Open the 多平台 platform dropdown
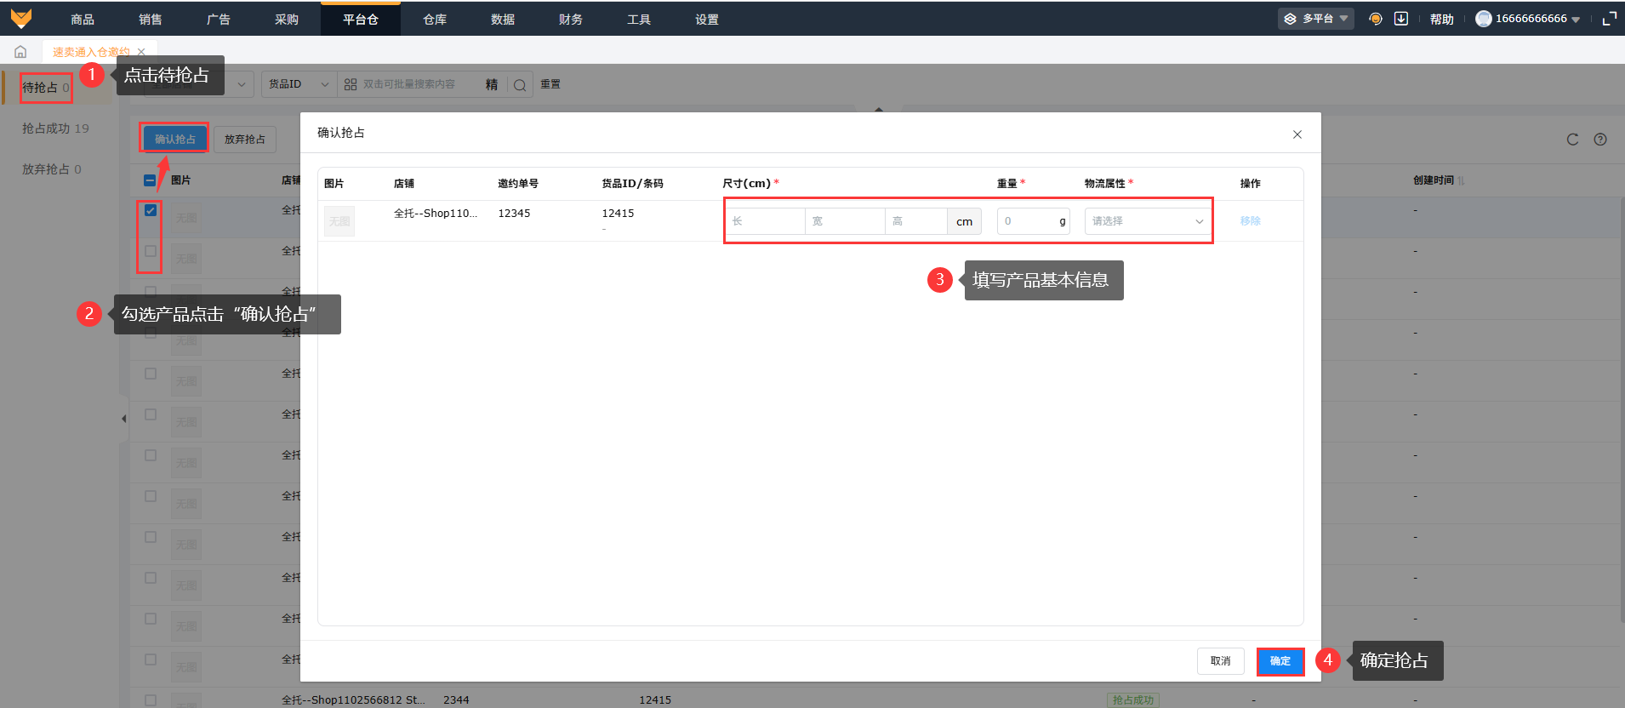This screenshot has height=708, width=1625. [x=1316, y=19]
